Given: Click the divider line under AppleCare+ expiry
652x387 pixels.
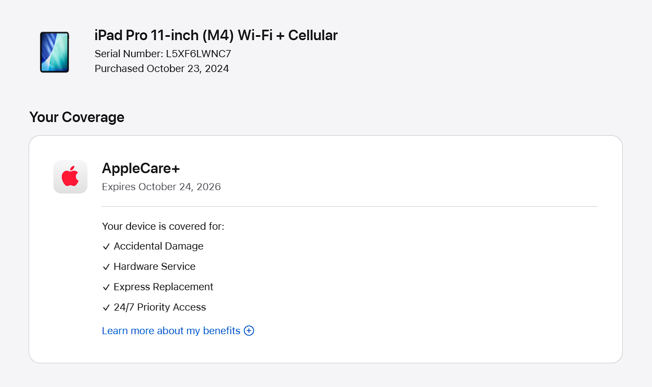Looking at the screenshot, I should coord(349,207).
